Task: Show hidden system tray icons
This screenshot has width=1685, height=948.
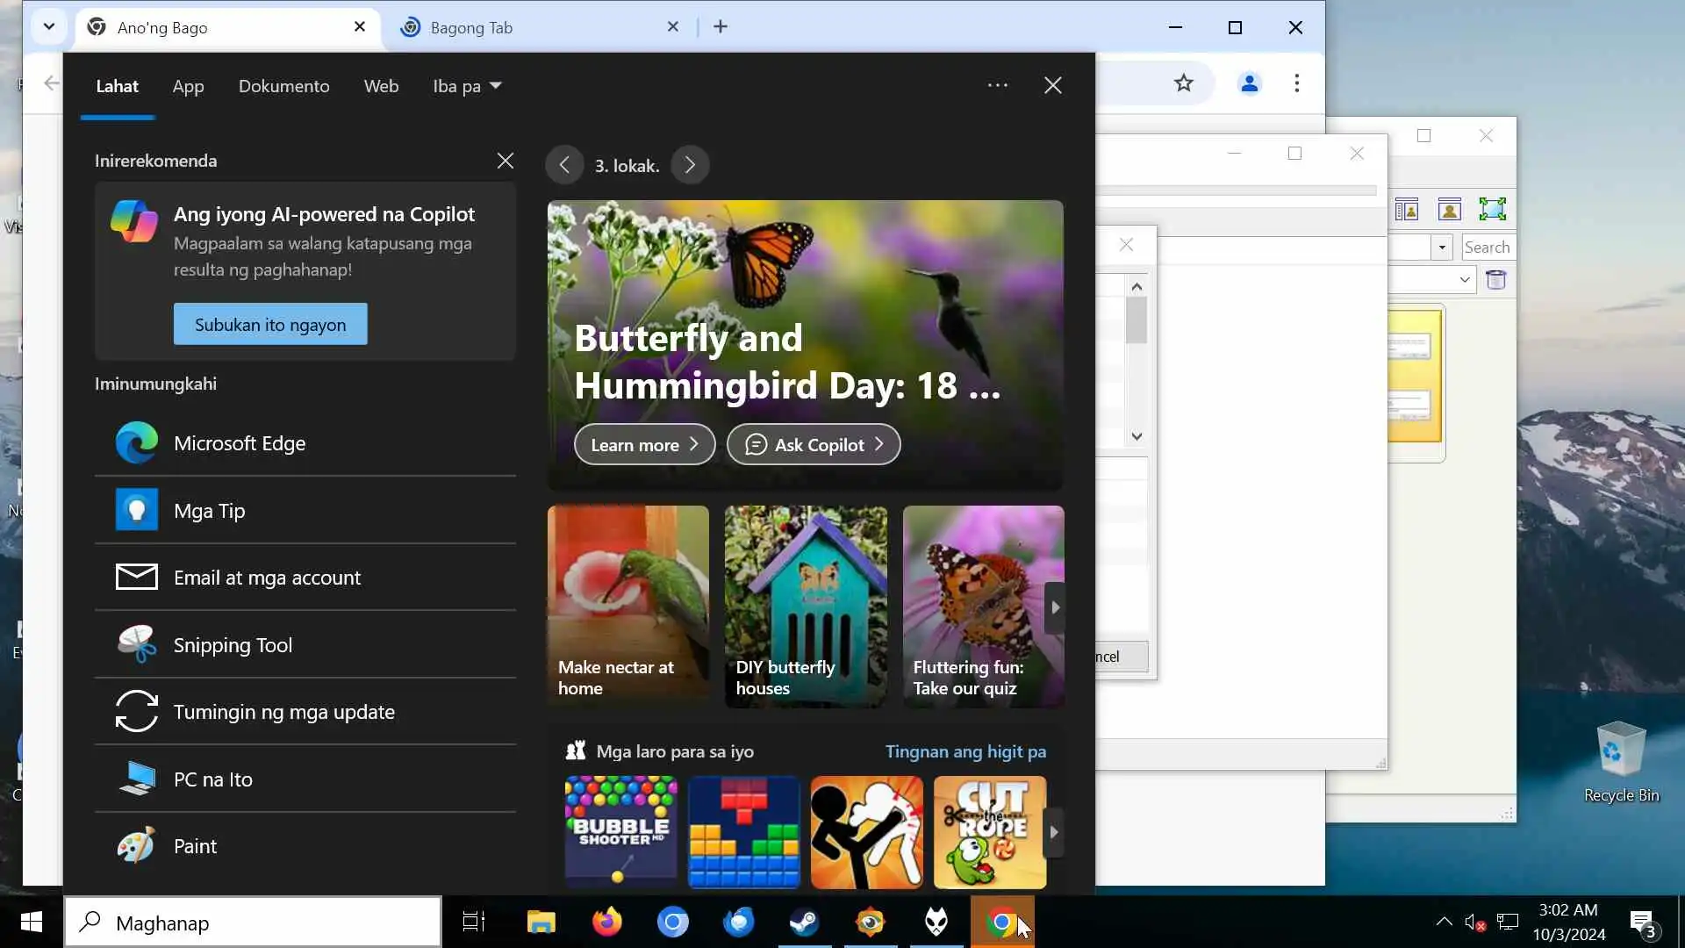Action: [x=1444, y=922]
